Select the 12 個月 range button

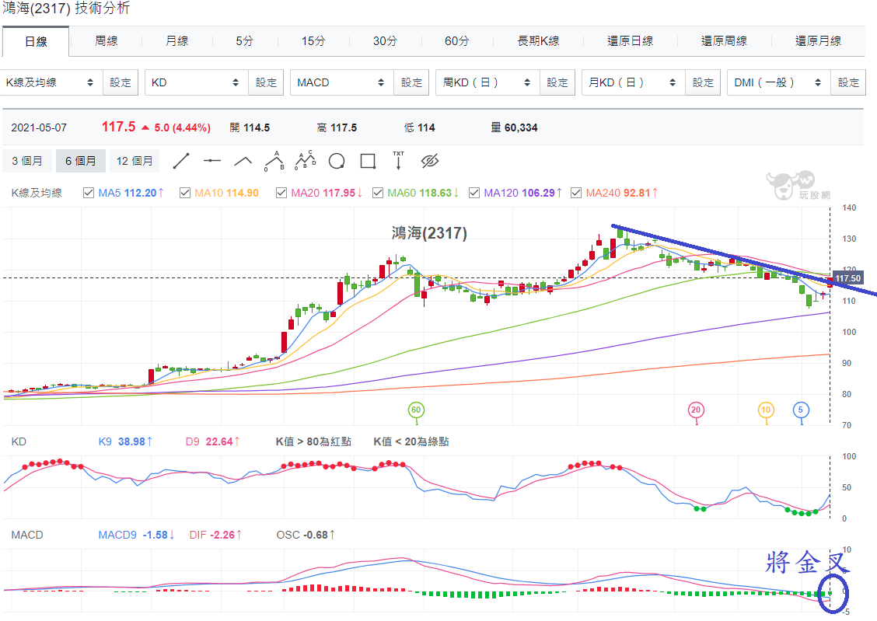point(135,161)
